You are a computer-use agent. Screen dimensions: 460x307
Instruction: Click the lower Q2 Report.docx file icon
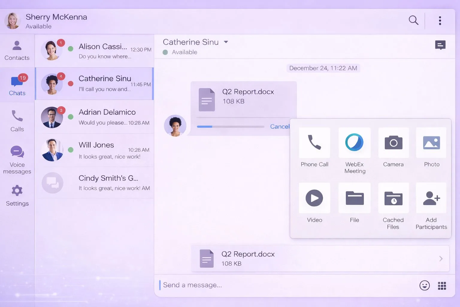click(x=207, y=258)
